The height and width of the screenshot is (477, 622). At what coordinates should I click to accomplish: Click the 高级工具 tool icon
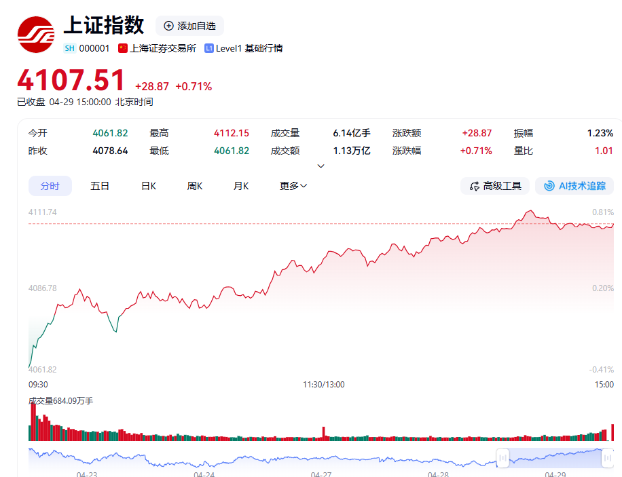click(x=474, y=186)
